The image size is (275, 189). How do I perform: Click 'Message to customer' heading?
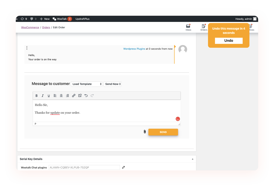tap(51, 84)
